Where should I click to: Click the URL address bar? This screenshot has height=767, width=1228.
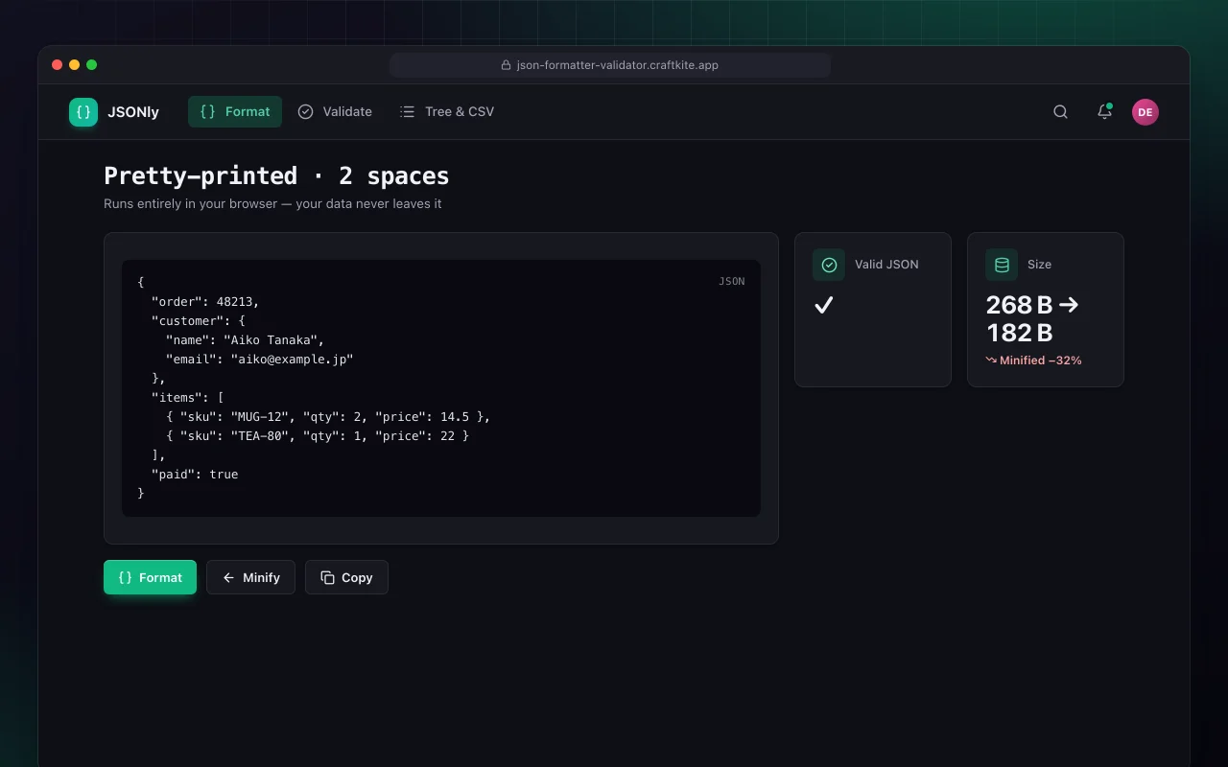click(610, 65)
